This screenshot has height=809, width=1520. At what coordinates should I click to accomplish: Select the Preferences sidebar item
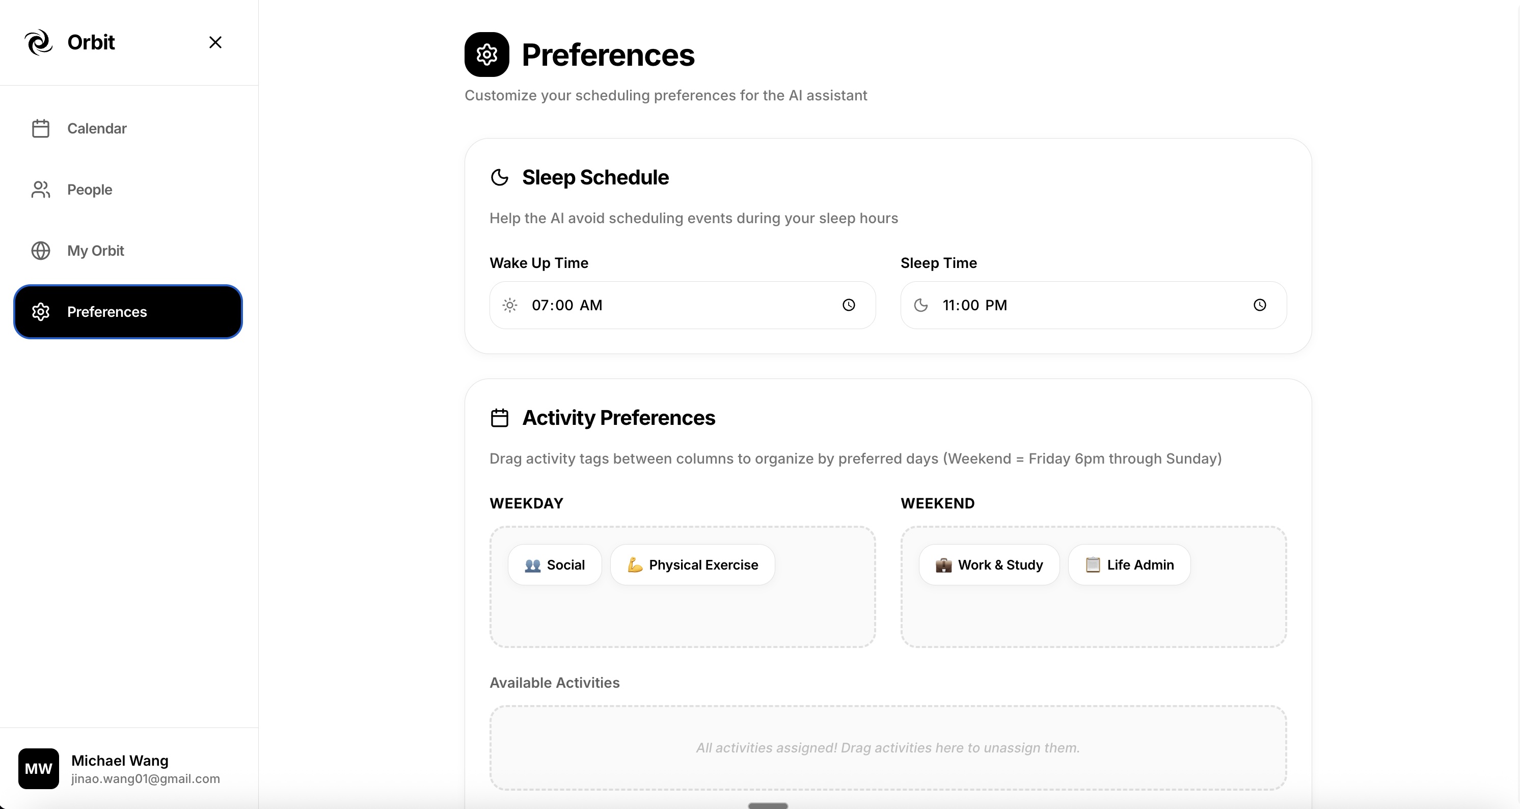128,312
